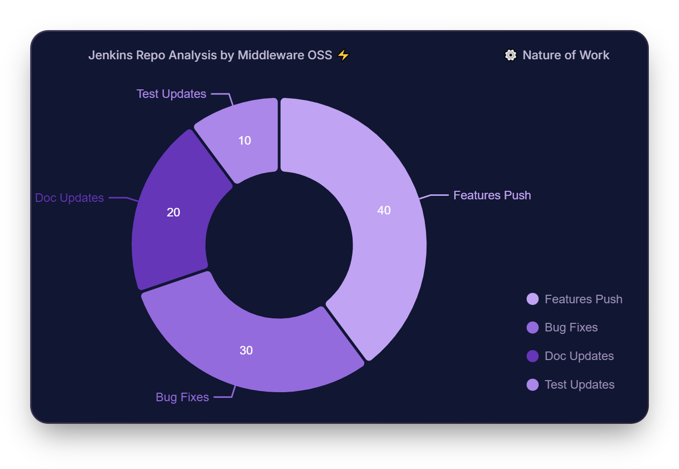Click the Doc Updates legend color dot

coord(533,356)
